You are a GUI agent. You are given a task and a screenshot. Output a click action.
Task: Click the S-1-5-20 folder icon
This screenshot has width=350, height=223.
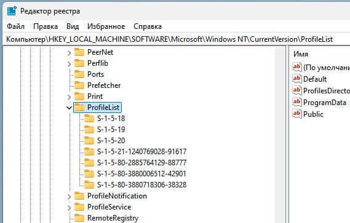89,141
